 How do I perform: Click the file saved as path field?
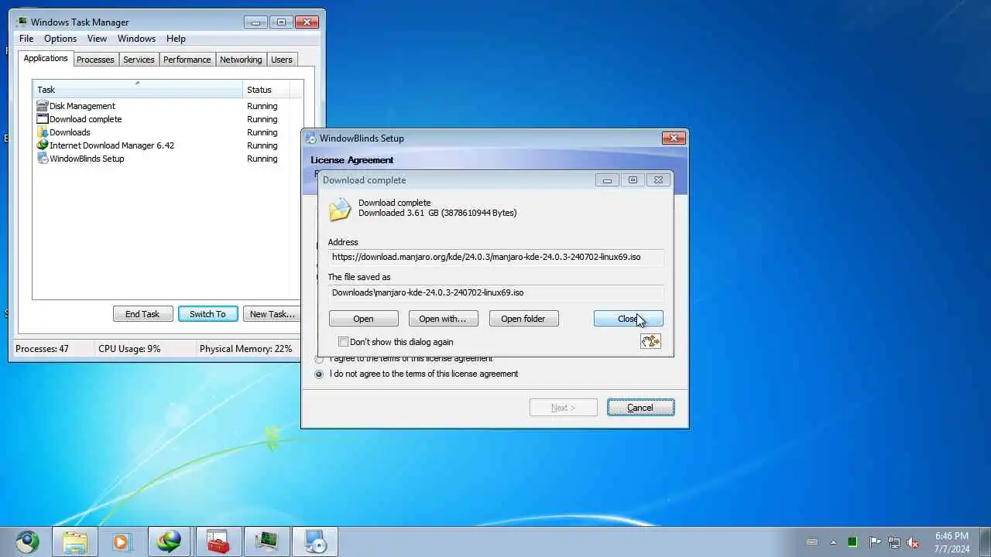pos(495,292)
